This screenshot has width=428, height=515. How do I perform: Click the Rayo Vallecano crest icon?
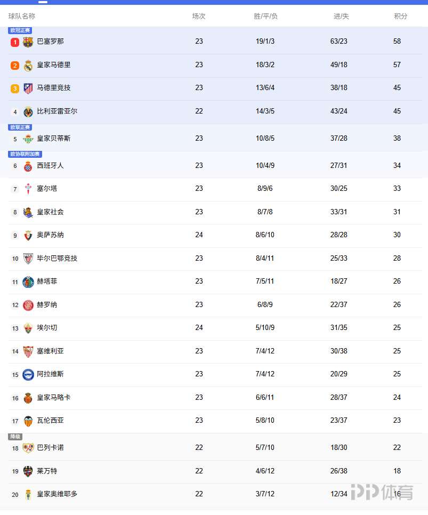28,448
